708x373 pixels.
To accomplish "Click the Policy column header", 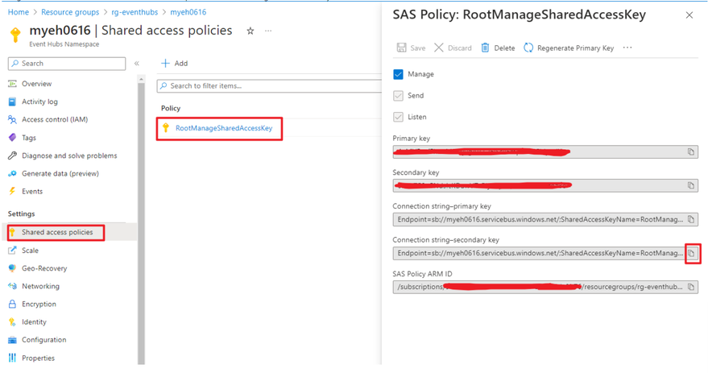I will click(171, 109).
